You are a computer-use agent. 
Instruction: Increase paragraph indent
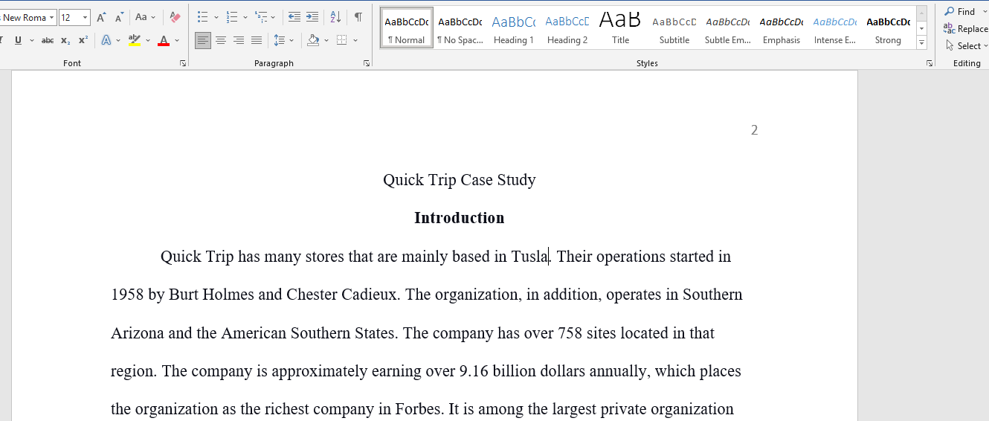point(312,17)
